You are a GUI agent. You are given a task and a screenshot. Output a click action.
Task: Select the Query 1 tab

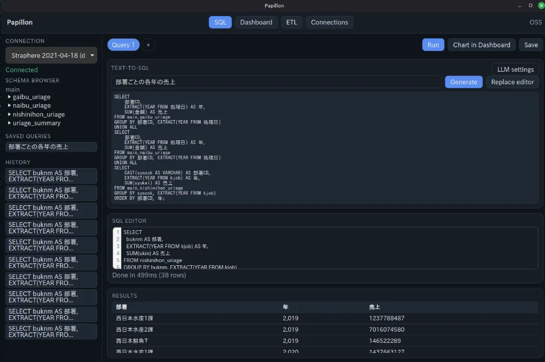coord(123,45)
